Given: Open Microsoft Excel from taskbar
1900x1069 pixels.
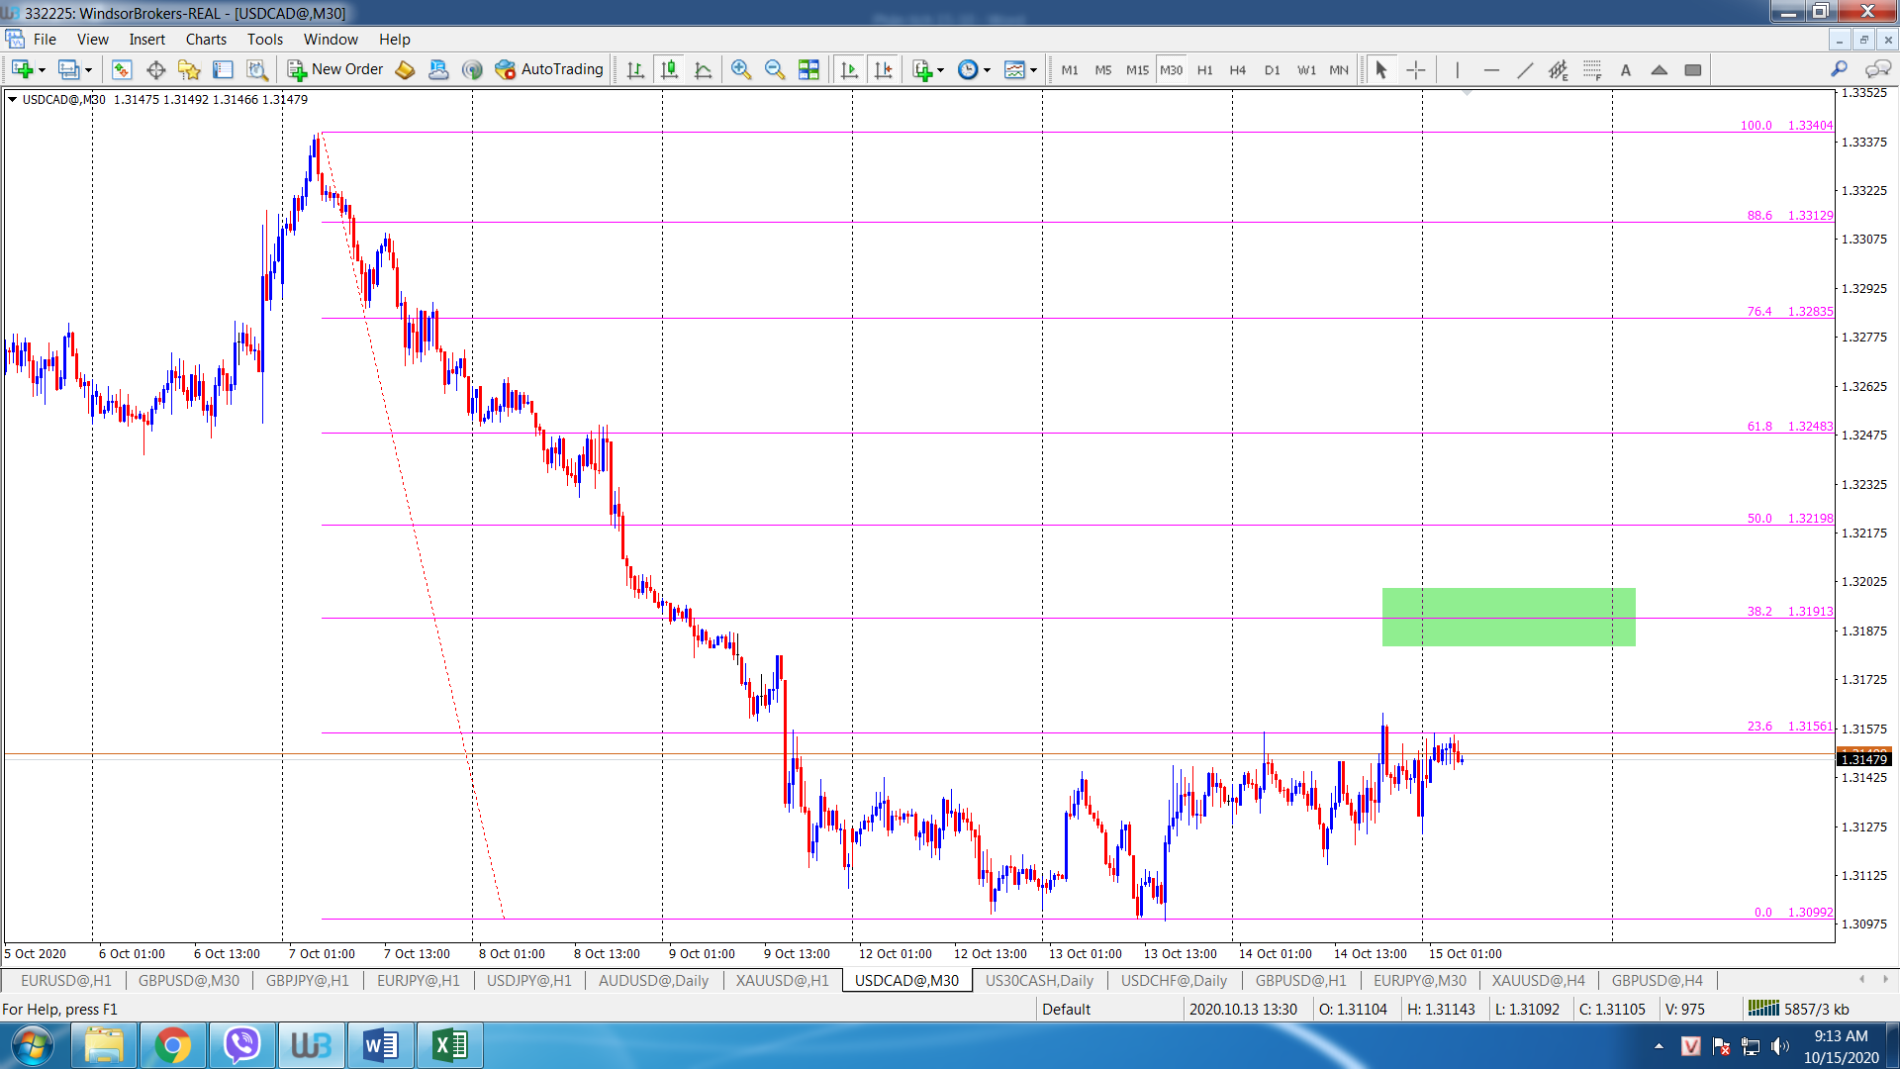Looking at the screenshot, I should pyautogui.click(x=450, y=1045).
